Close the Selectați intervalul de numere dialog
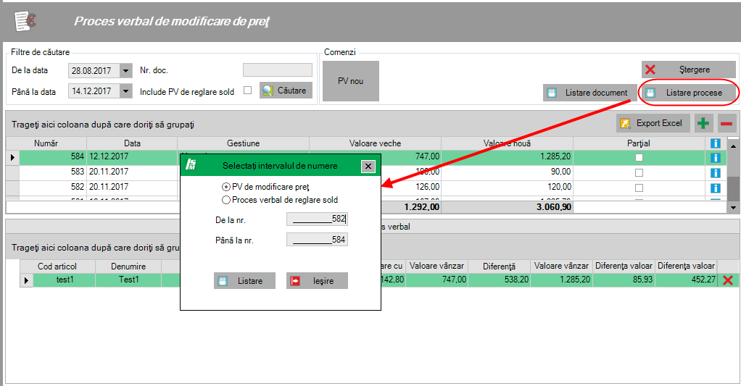The width and height of the screenshot is (741, 386). tap(368, 166)
